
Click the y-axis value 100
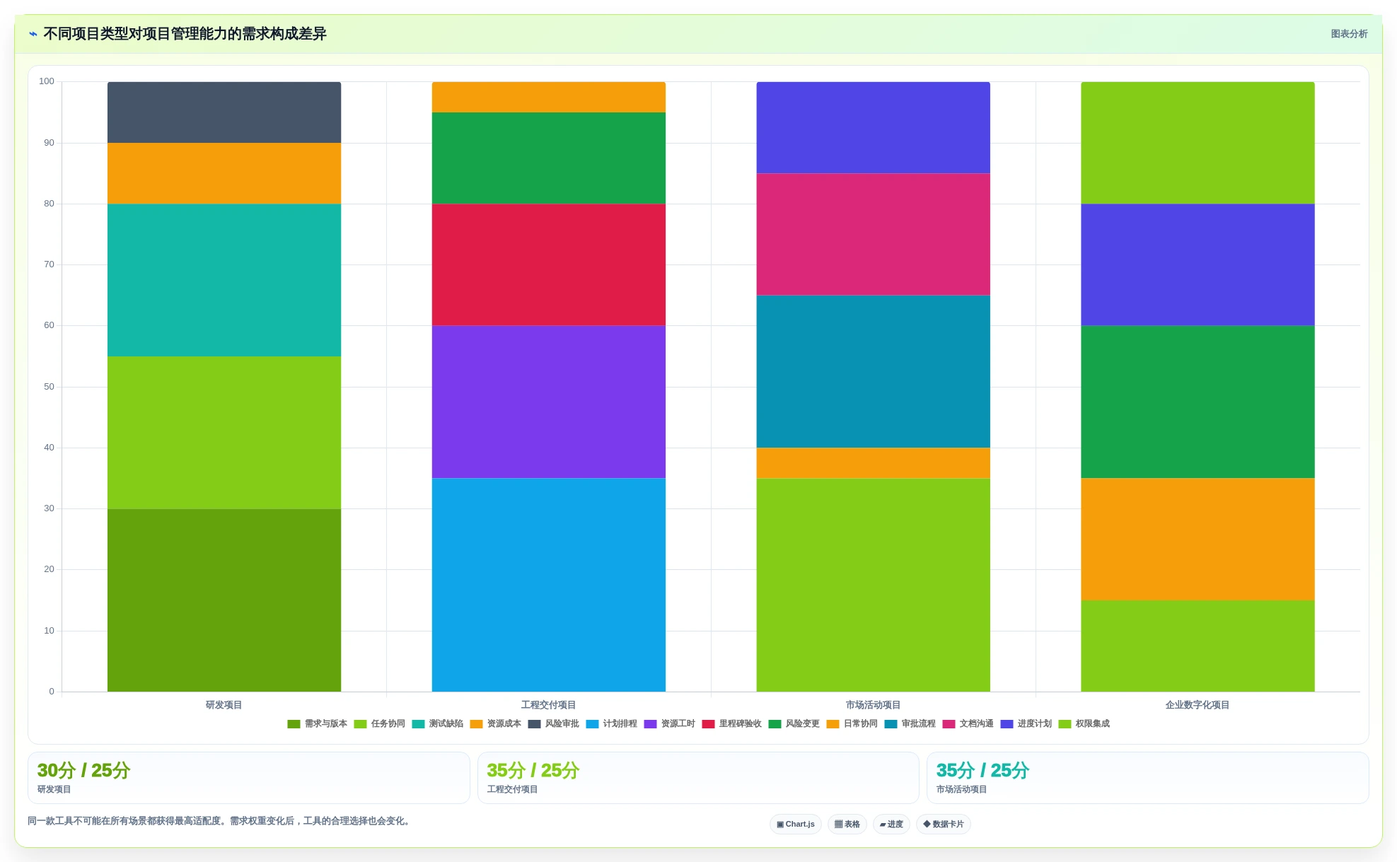[47, 81]
